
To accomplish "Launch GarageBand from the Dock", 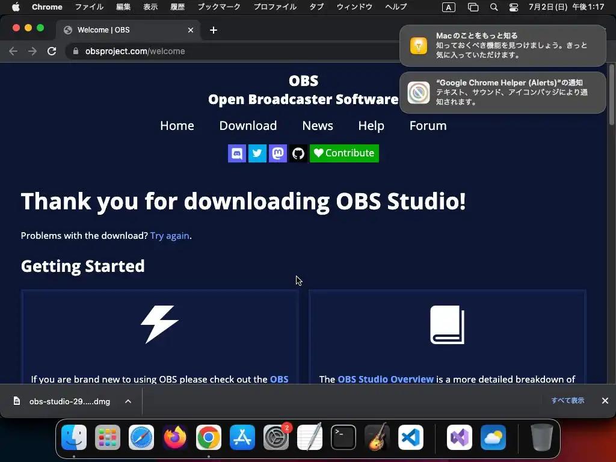I will coord(377,437).
